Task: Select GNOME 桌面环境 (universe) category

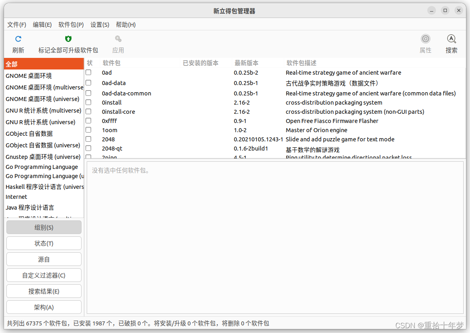Action: [44, 99]
